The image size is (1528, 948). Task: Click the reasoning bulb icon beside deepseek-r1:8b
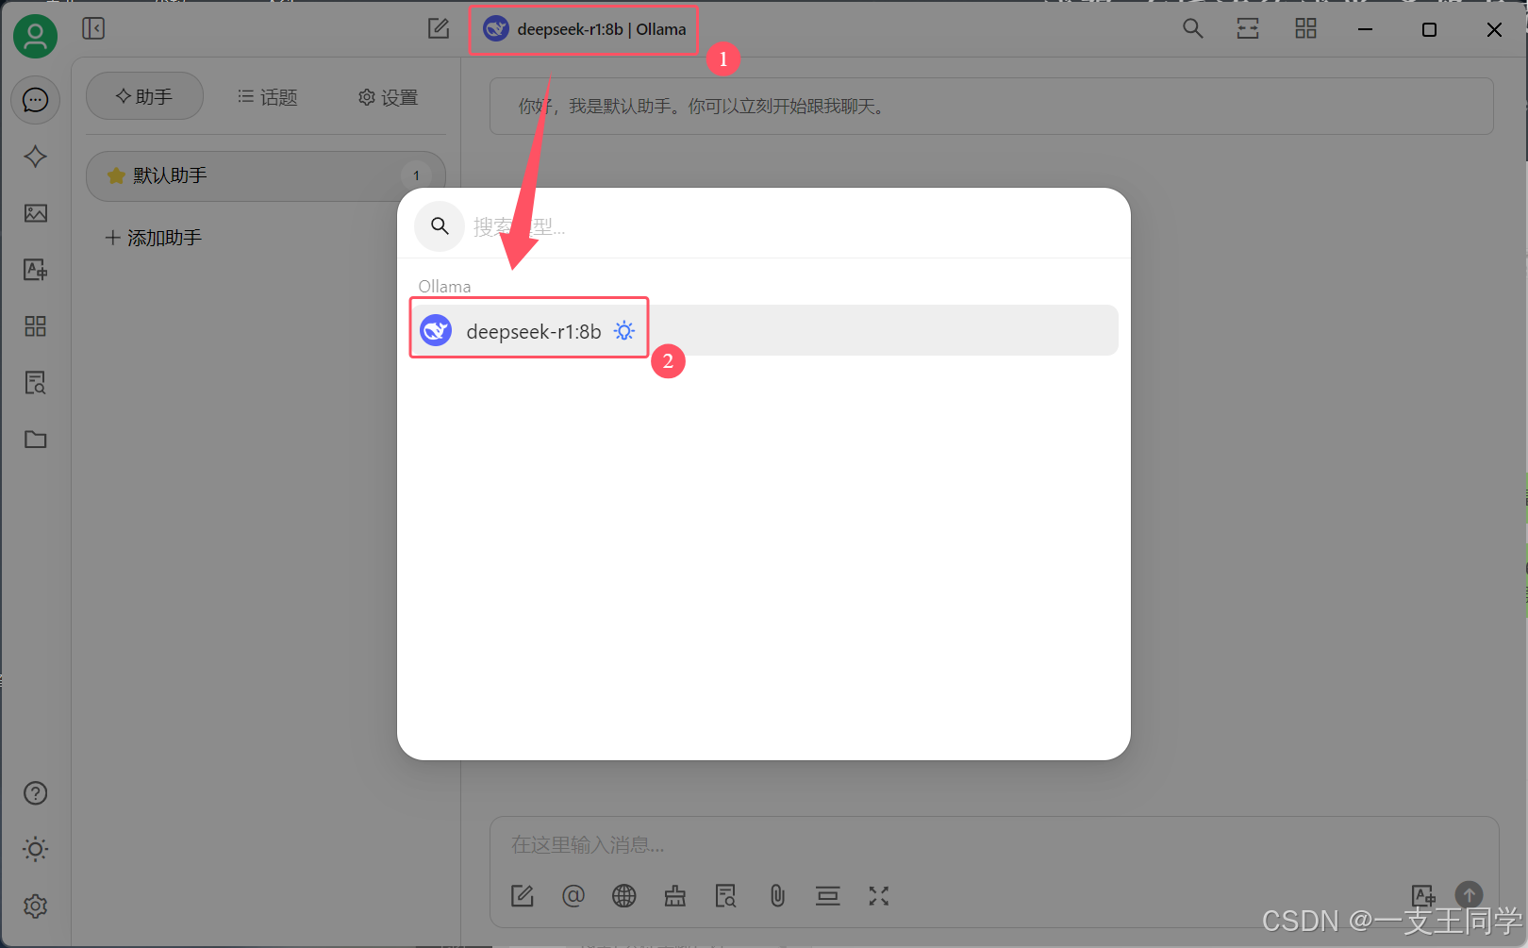point(624,331)
